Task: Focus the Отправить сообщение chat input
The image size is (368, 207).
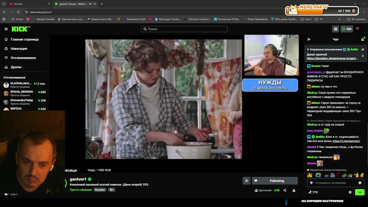Action: pyautogui.click(x=336, y=183)
